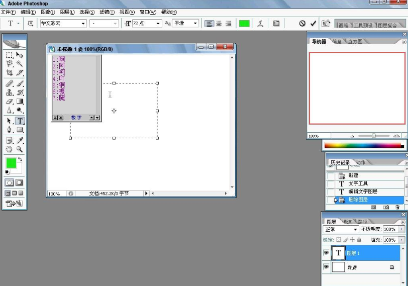The height and width of the screenshot is (286, 408).
Task: Select the Notes tool
Action: (9, 141)
